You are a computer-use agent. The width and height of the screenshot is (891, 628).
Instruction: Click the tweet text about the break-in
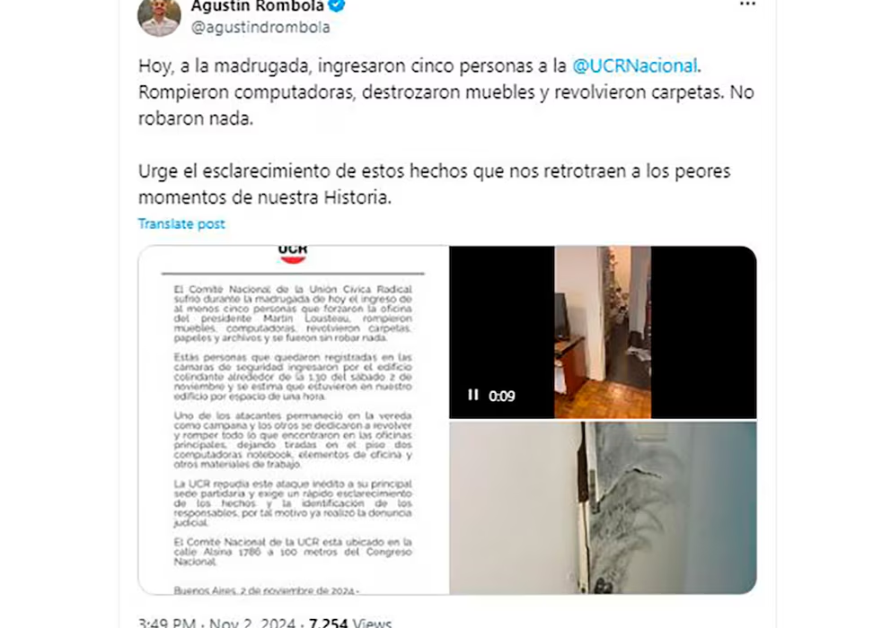pyautogui.click(x=446, y=92)
